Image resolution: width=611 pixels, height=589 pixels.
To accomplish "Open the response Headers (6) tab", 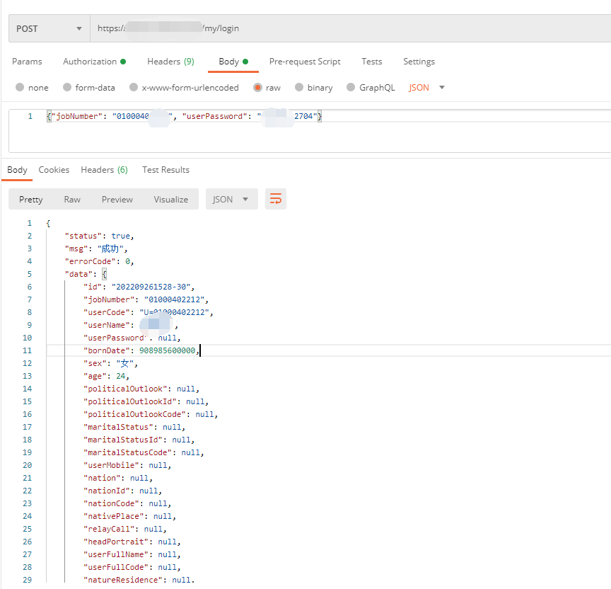I will 104,170.
